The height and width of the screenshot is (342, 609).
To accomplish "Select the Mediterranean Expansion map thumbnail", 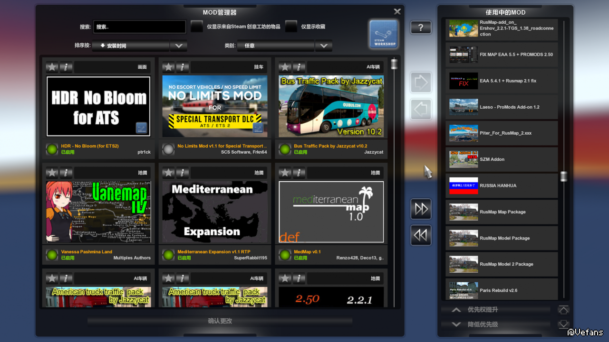I will 215,212.
